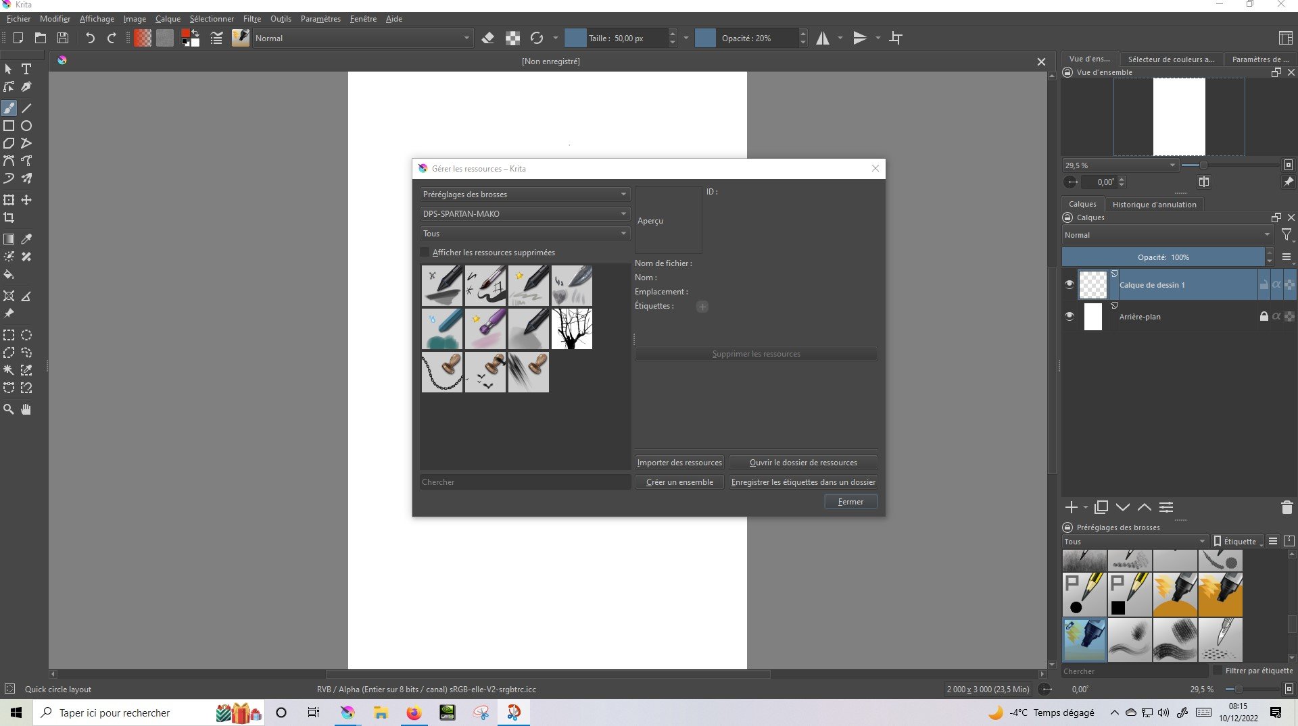Open the Filtre menu
1298x726 pixels.
[251, 19]
